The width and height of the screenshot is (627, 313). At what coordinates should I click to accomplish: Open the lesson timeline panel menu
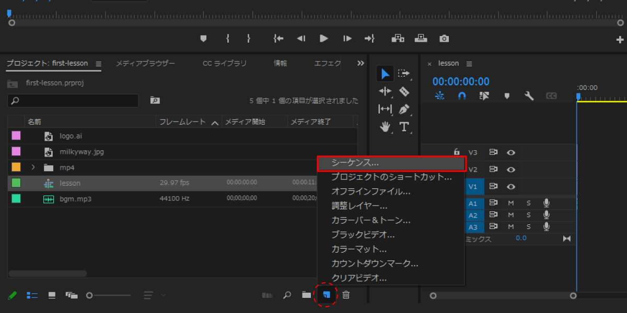click(469, 64)
